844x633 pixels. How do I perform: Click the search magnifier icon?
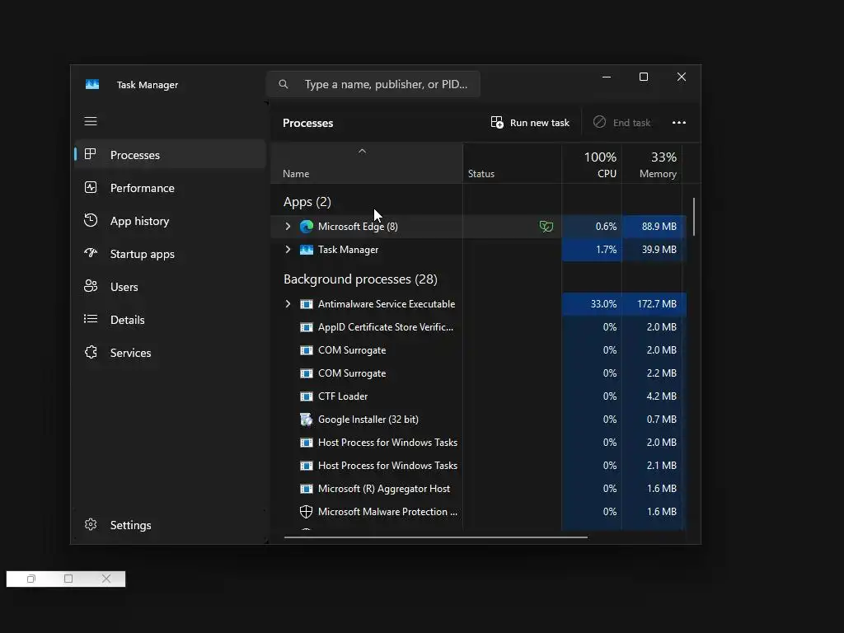pos(284,84)
